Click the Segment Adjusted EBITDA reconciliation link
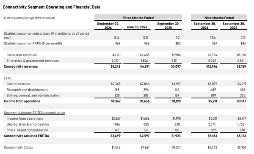The height and width of the screenshot is (154, 254). pos(35,113)
